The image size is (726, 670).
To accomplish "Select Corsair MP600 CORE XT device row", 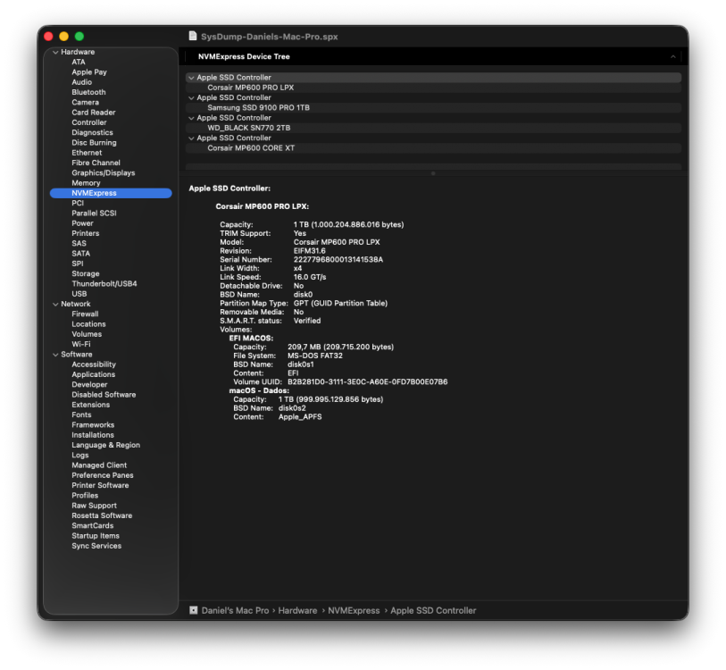I will 433,147.
